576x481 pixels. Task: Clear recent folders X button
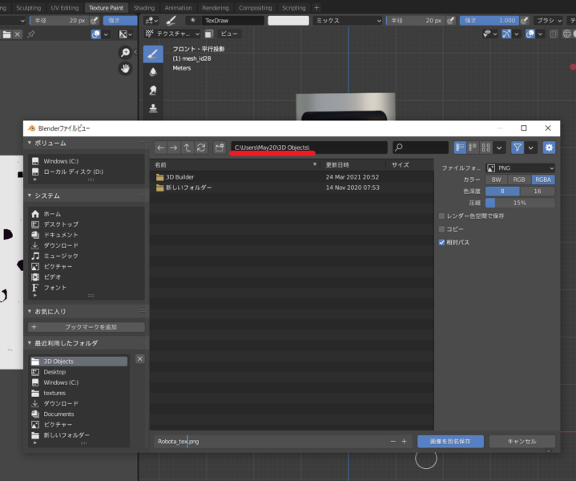tap(140, 359)
